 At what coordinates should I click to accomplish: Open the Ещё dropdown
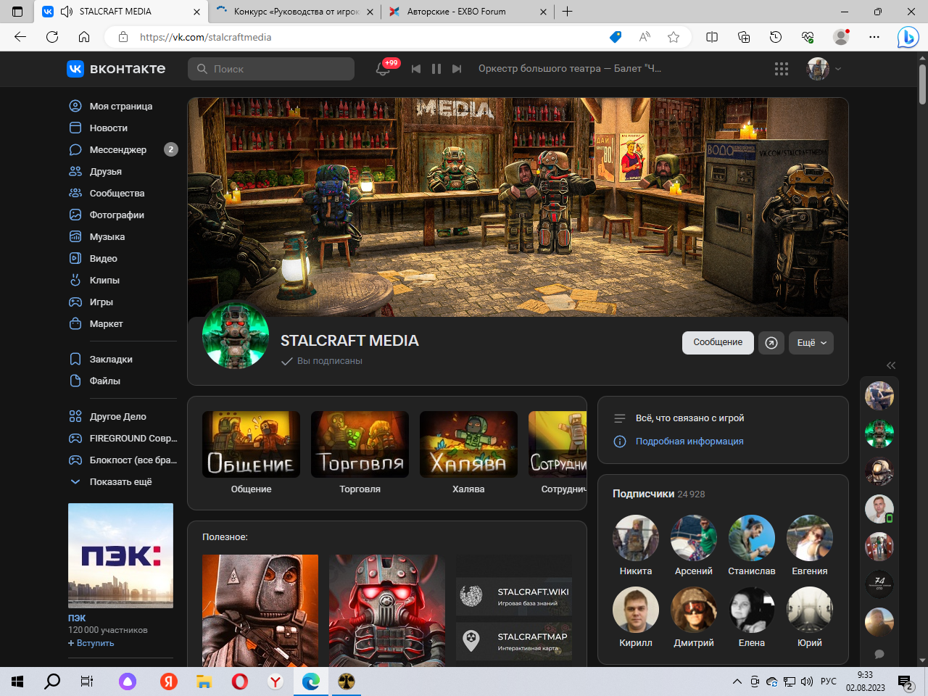coord(811,343)
